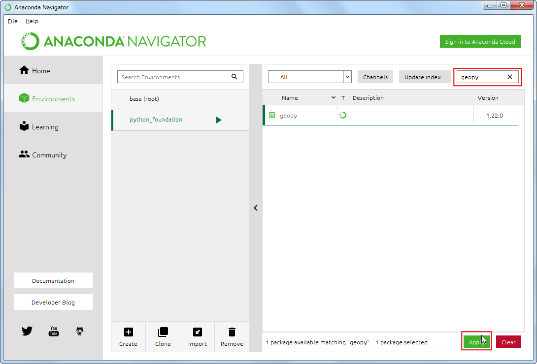Click '1 package available matching' status text
Screen dimensions: 537x364
click(x=317, y=342)
